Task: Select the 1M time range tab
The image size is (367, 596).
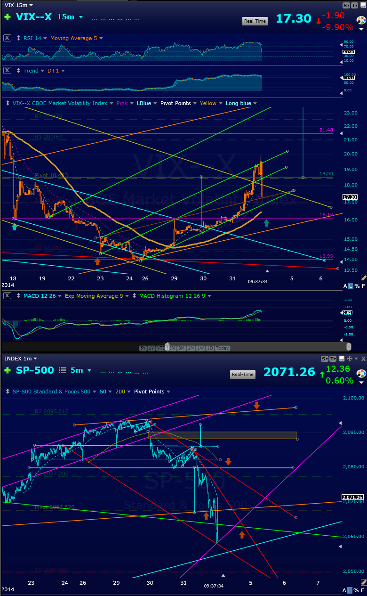Action: [191, 348]
